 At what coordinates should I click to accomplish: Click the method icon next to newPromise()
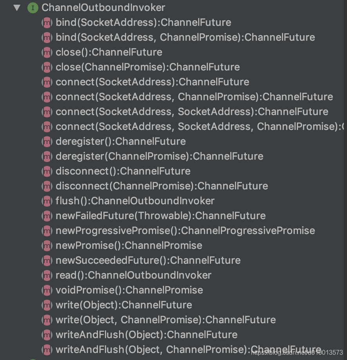click(x=47, y=245)
